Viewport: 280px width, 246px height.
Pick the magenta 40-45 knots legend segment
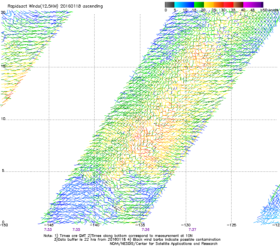[248, 5]
